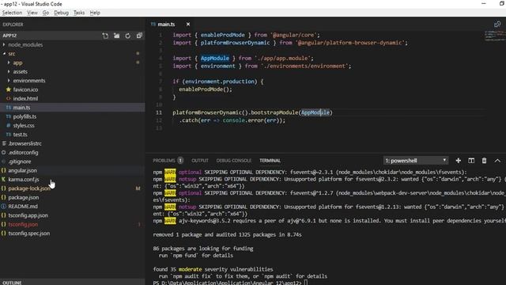Viewport: 506px width, 285px height.
Task: Kill terminal using the trash icon
Action: [484, 161]
